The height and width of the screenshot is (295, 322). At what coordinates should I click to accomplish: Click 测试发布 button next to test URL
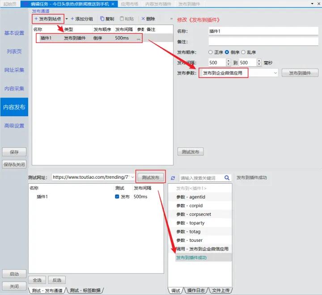[x=151, y=177]
